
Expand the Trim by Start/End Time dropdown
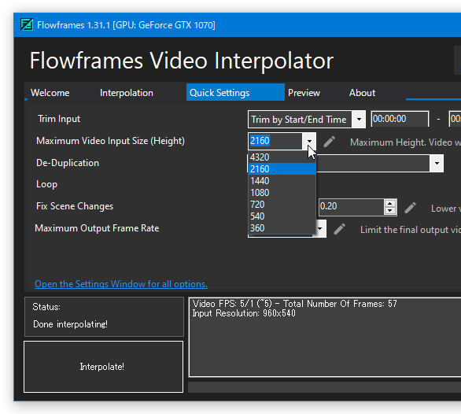tap(359, 119)
